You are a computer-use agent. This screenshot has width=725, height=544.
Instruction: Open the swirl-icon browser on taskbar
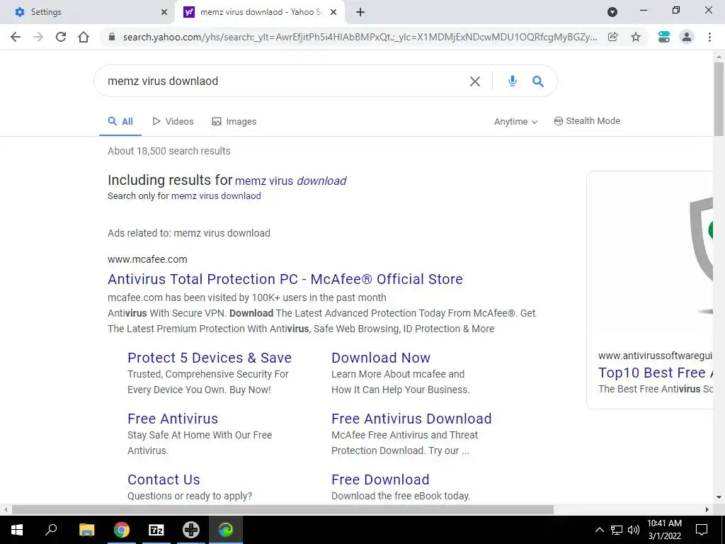click(226, 530)
